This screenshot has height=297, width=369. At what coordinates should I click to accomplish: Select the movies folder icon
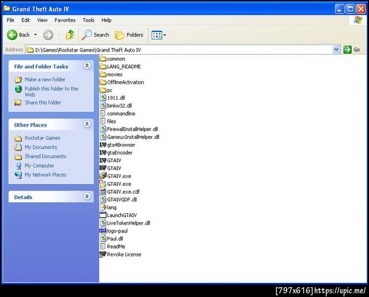(103, 74)
